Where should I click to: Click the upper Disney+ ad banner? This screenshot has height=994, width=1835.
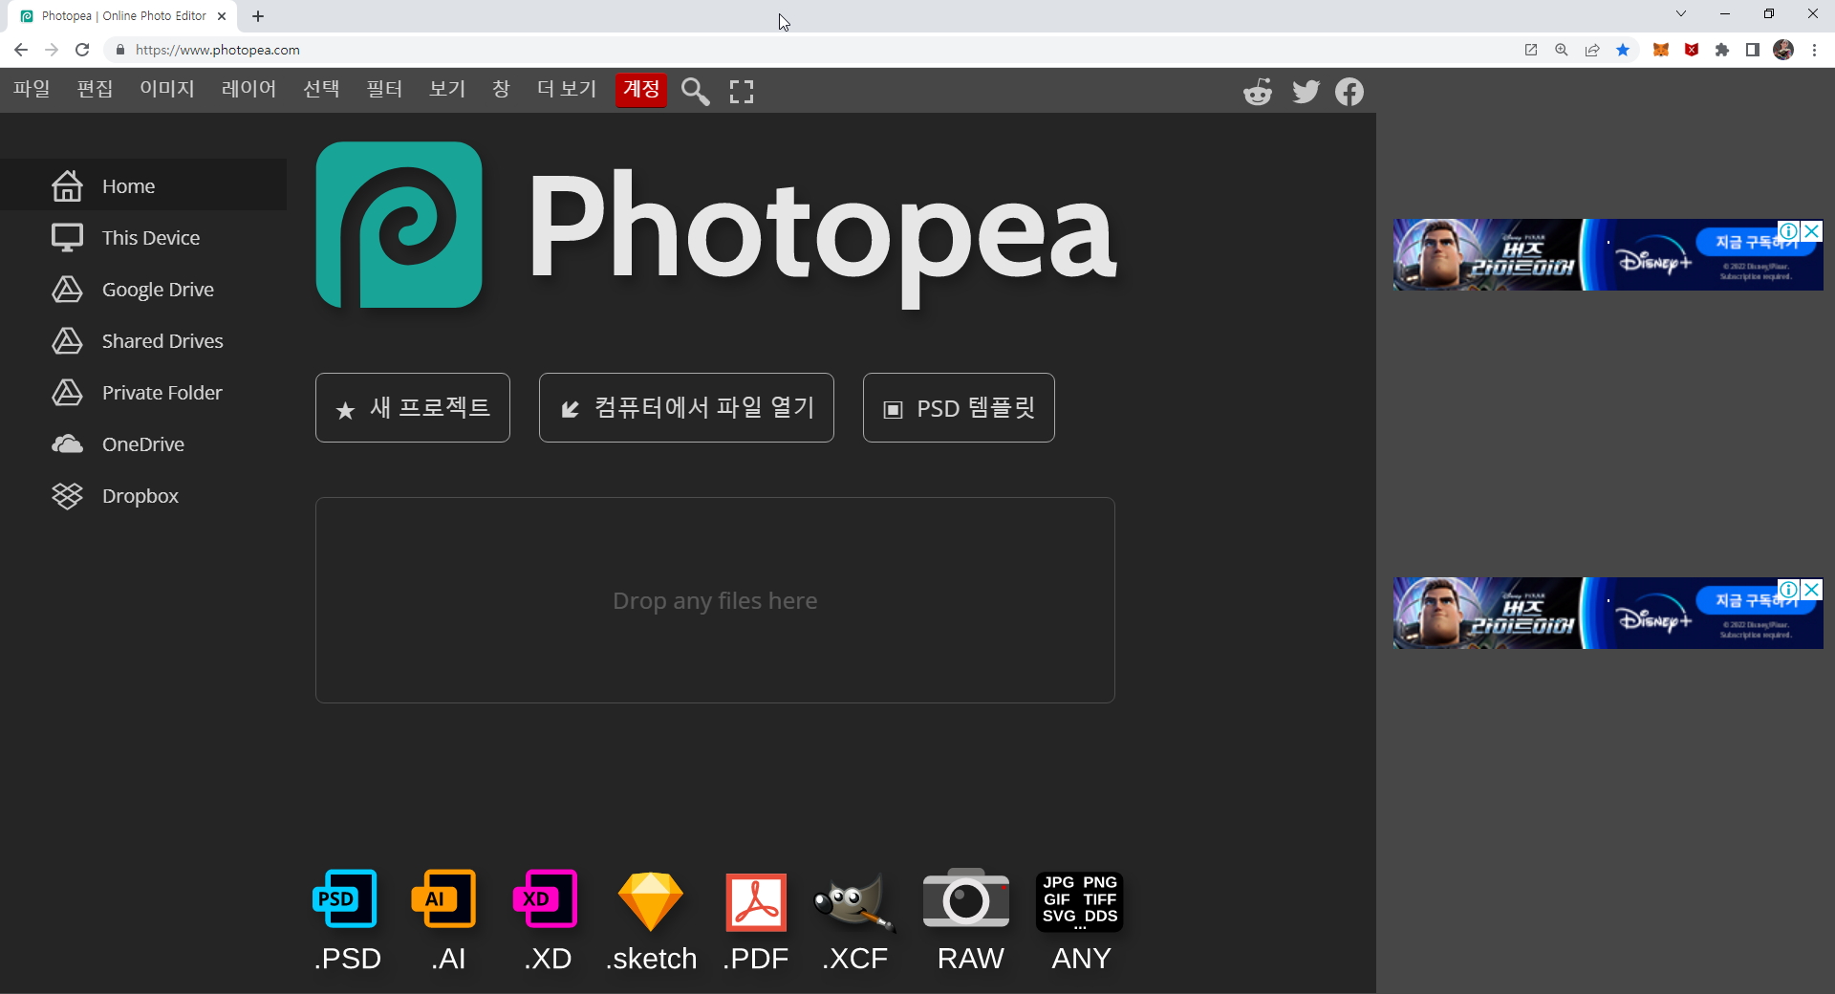click(1608, 254)
